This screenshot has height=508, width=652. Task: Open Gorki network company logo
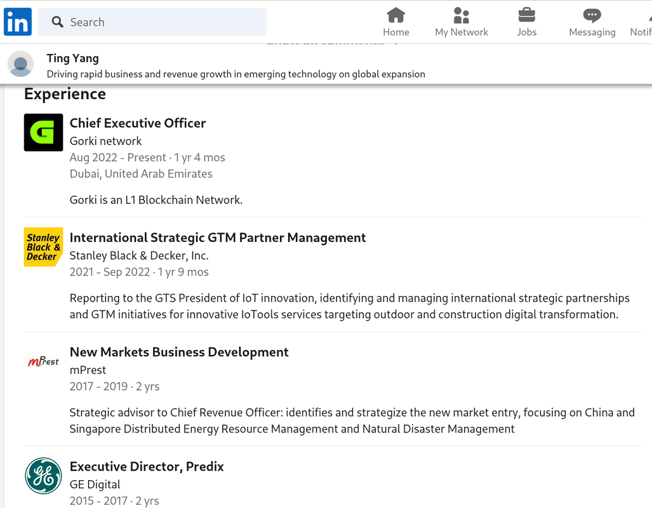(44, 132)
